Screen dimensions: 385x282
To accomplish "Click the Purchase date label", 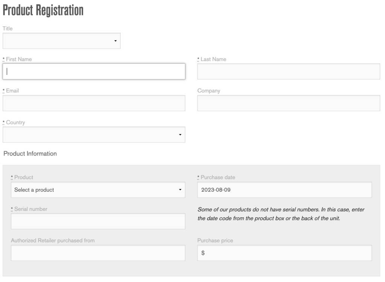I will [218, 177].
